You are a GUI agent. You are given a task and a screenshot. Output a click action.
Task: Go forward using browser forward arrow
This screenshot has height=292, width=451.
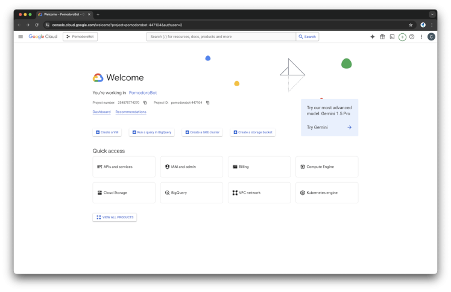click(x=28, y=25)
